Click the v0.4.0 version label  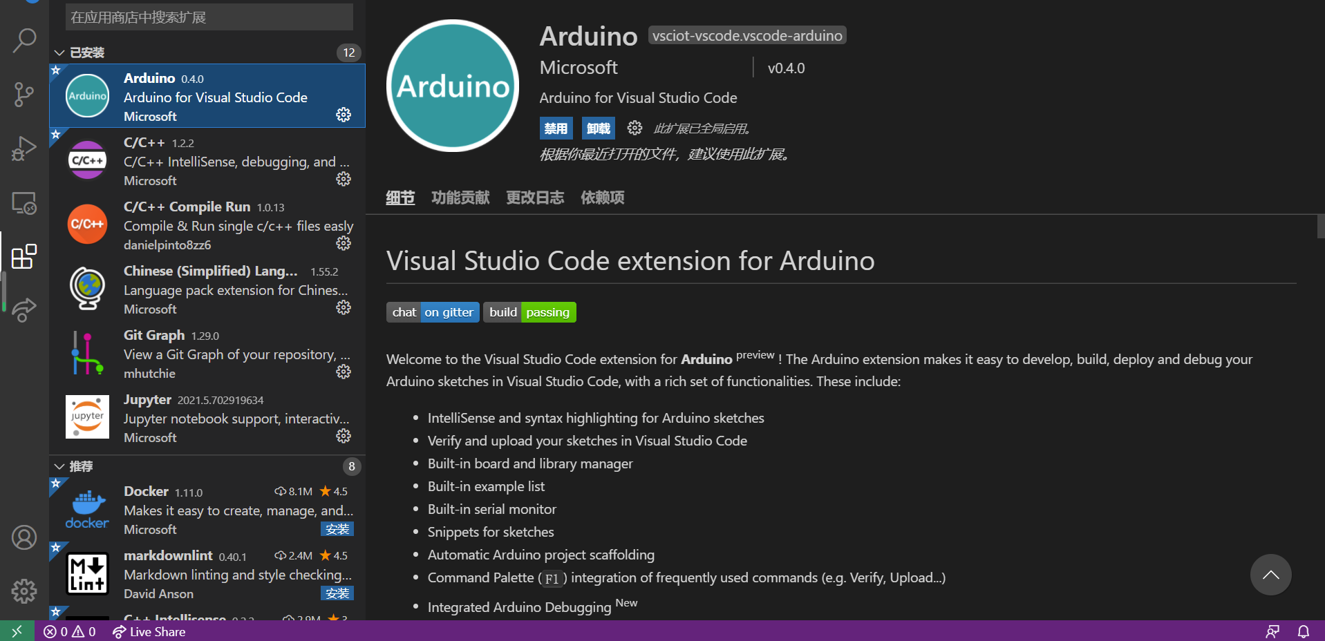pyautogui.click(x=786, y=68)
